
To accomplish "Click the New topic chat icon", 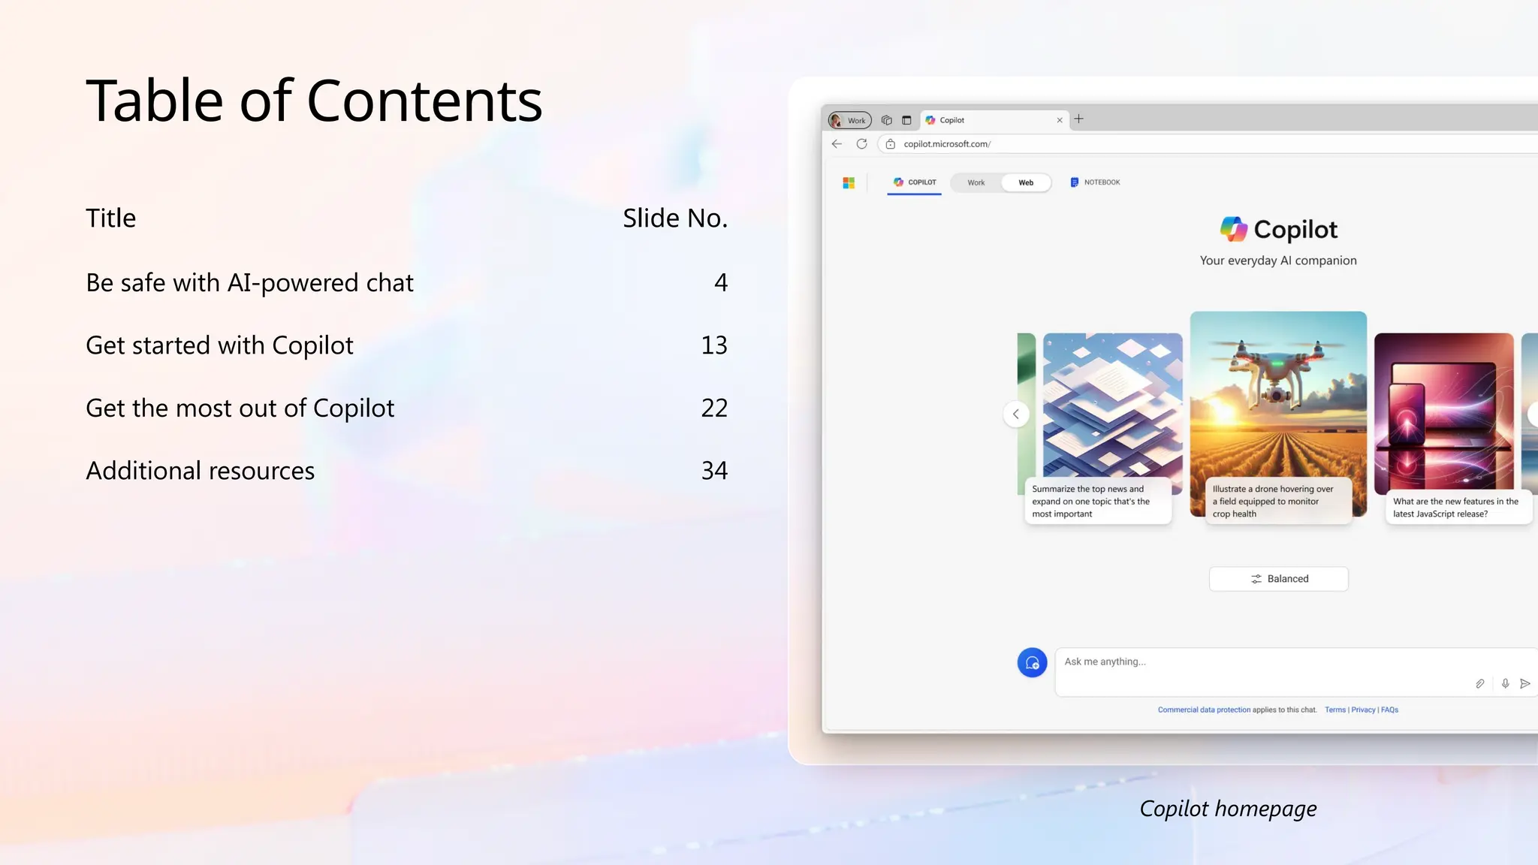I will (x=1032, y=663).
